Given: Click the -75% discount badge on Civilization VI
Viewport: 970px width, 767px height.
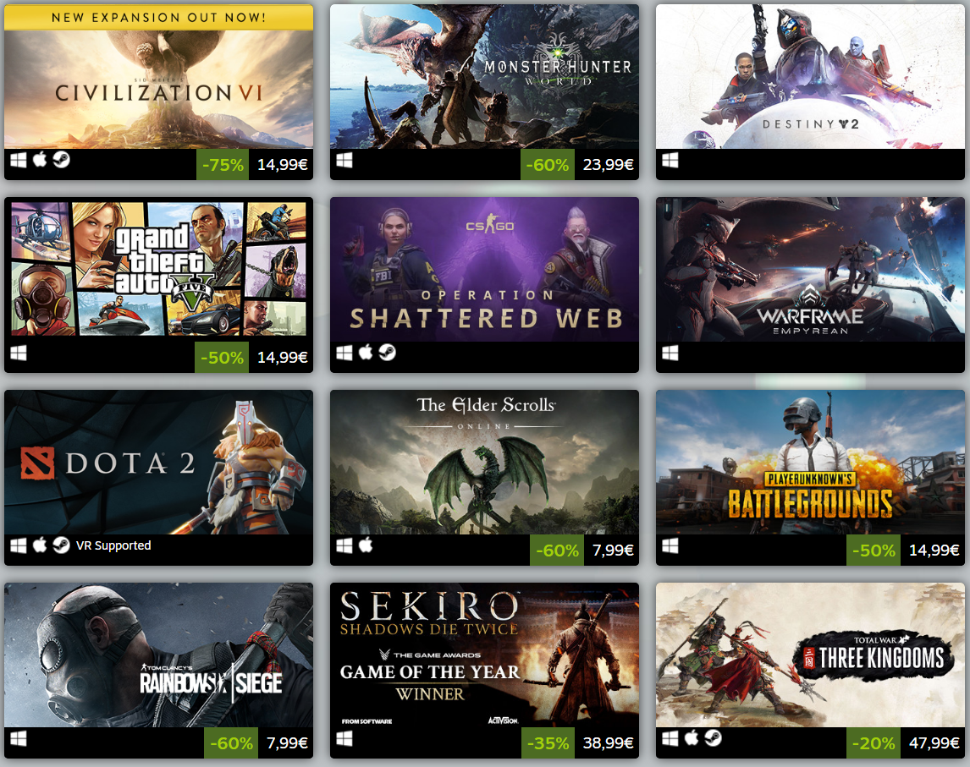Looking at the screenshot, I should (x=223, y=164).
